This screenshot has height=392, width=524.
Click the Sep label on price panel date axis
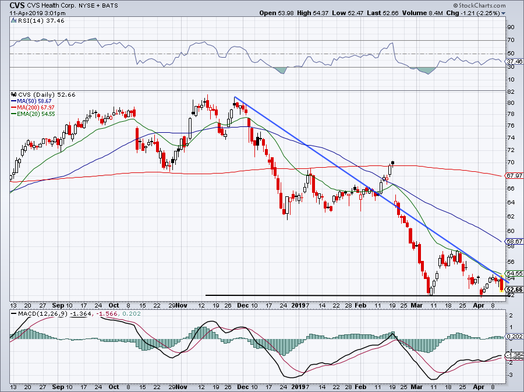(58, 305)
